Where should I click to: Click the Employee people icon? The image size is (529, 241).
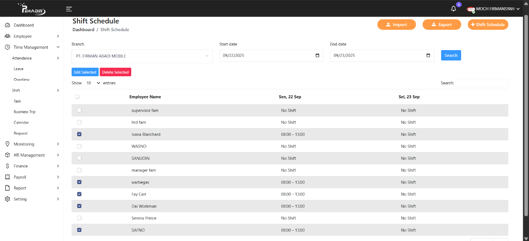[x=7, y=37]
